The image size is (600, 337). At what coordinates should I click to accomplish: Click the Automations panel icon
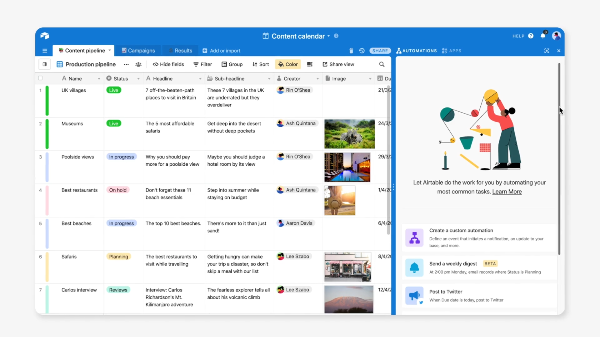[398, 50]
